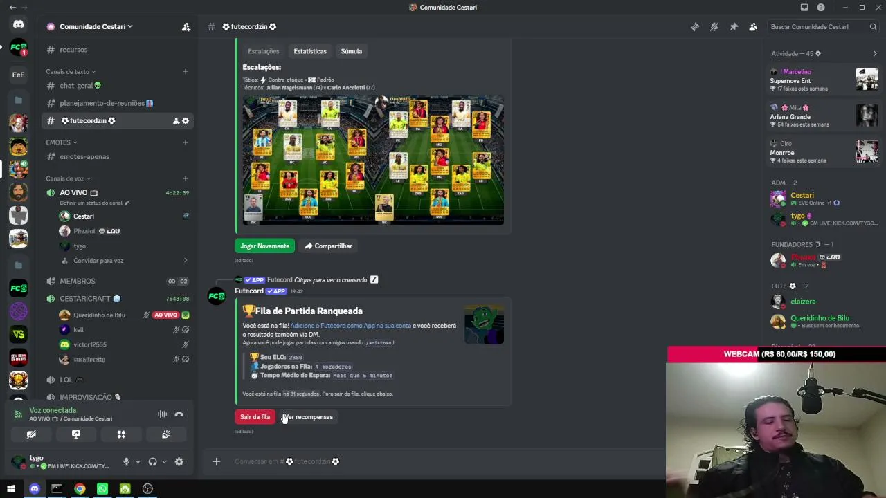Open message attachment plus button
886x498 pixels.
tap(217, 461)
